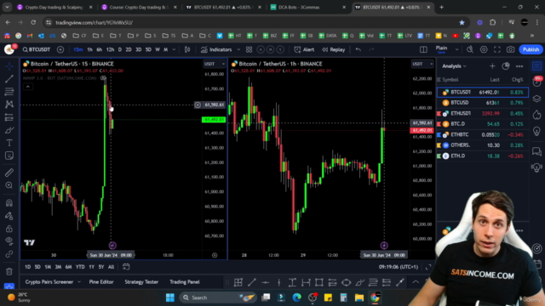Image resolution: width=545 pixels, height=306 pixels.
Task: Add a symbol to the watchlist
Action: (492, 66)
